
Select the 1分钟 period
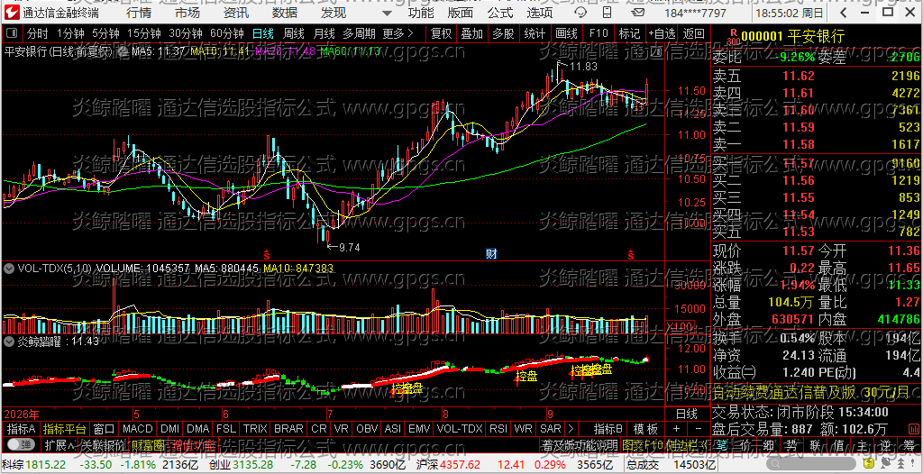tap(70, 33)
